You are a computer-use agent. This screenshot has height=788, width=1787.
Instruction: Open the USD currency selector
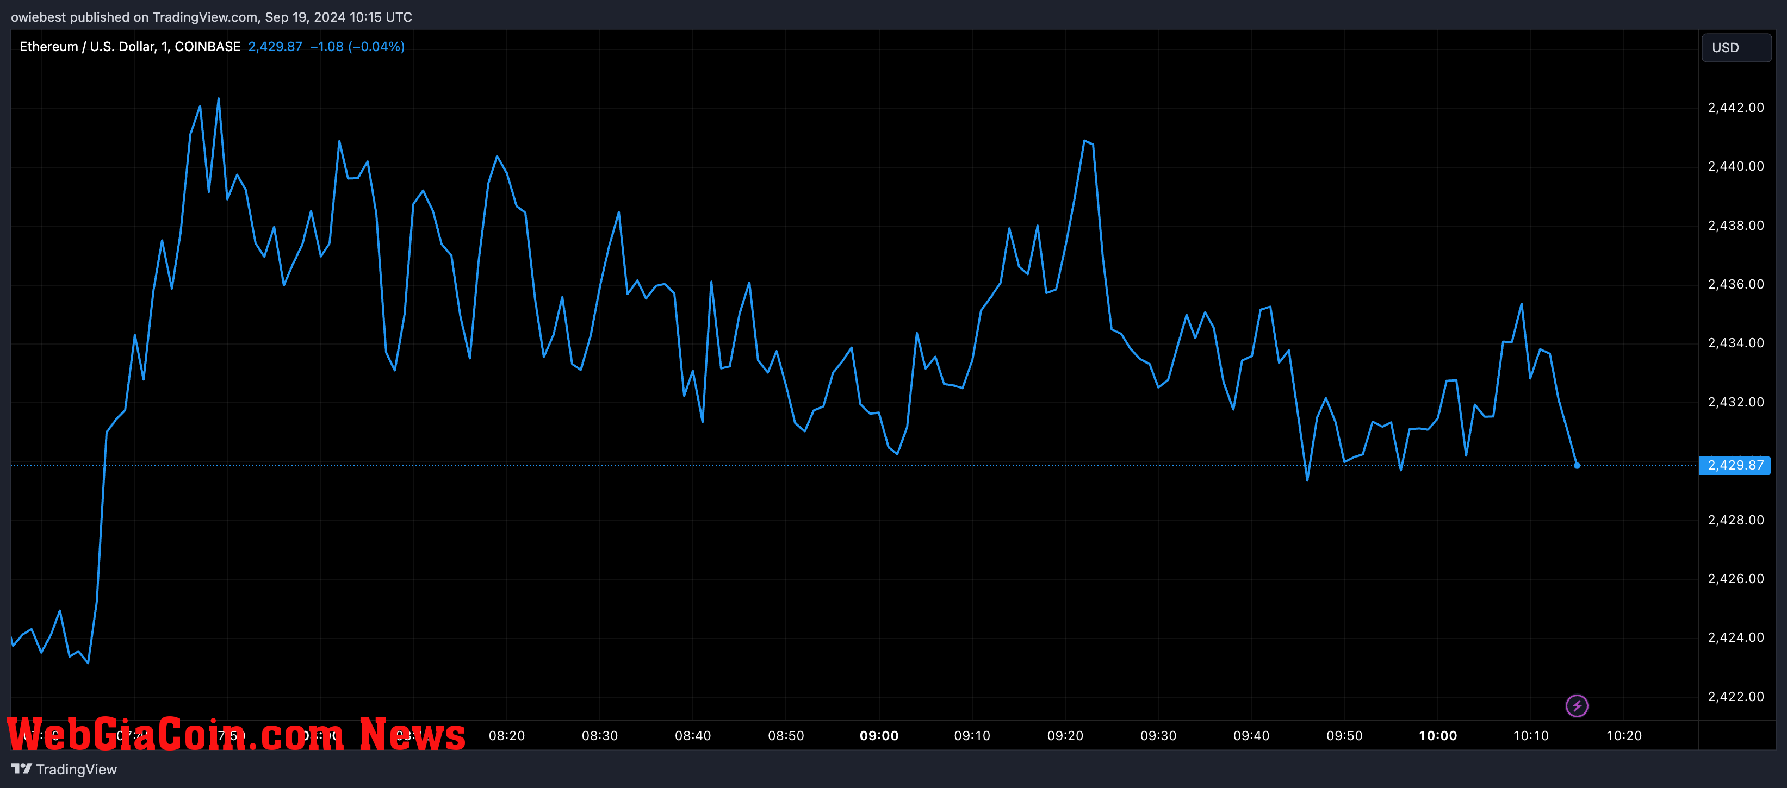1736,48
